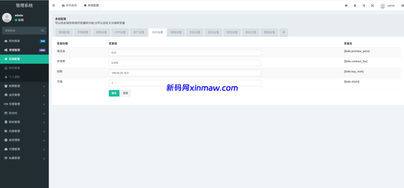Click the 交易管理 handshake icon
404x188 pixels.
point(6,104)
